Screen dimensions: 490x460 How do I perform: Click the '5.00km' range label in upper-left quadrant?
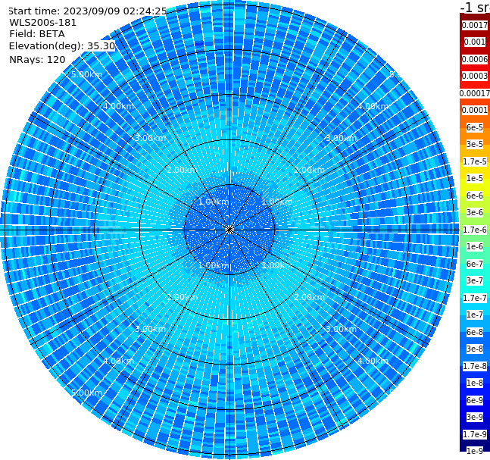click(86, 74)
